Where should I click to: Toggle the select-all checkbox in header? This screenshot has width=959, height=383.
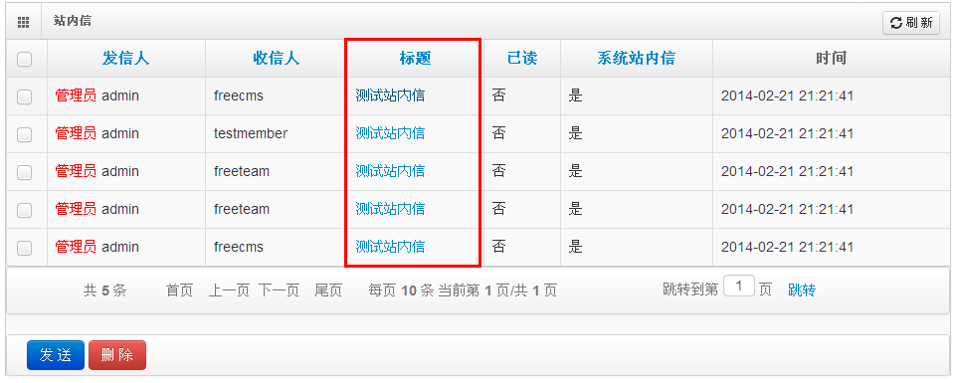(x=25, y=60)
